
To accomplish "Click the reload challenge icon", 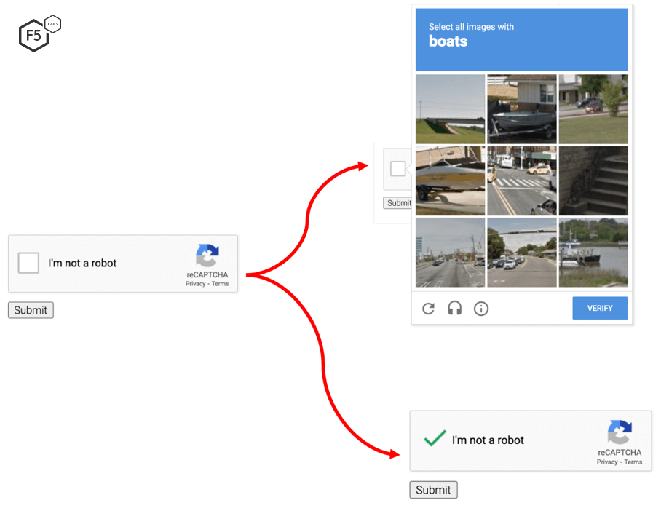I will click(x=429, y=309).
